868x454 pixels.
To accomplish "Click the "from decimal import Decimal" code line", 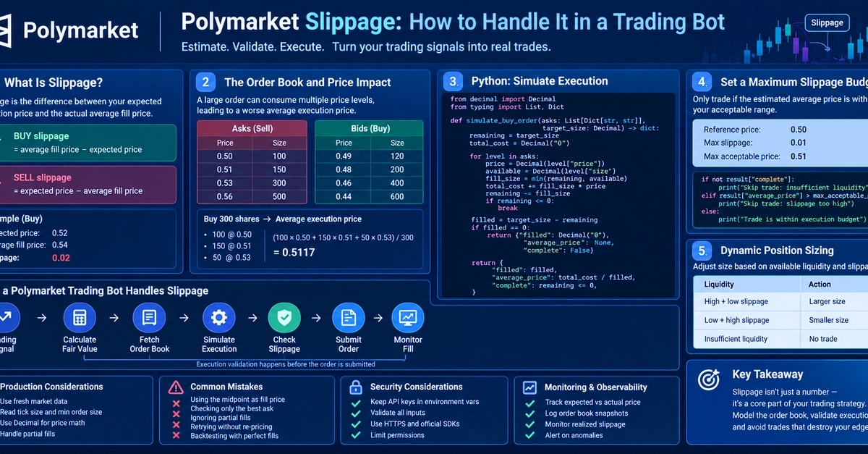I will (x=503, y=99).
